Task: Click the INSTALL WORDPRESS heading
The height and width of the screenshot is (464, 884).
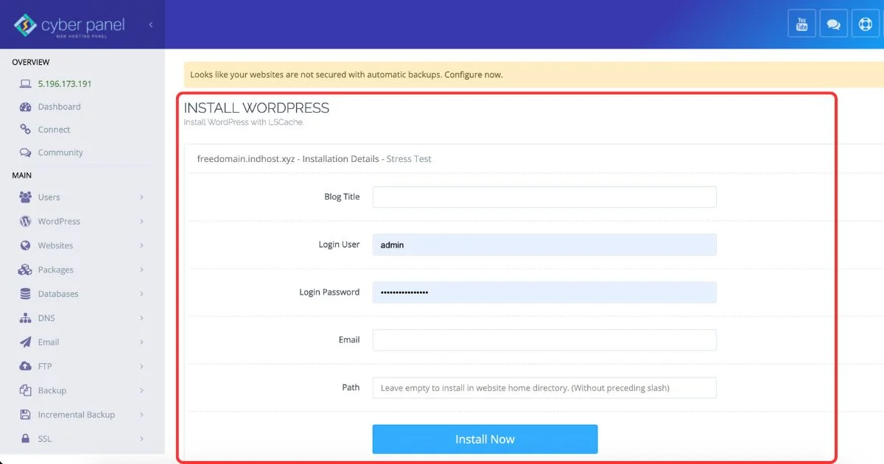Action: click(x=256, y=108)
